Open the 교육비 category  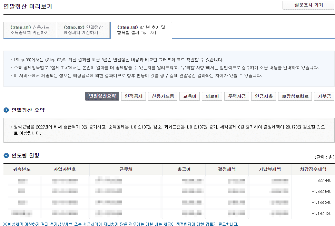tap(190, 96)
